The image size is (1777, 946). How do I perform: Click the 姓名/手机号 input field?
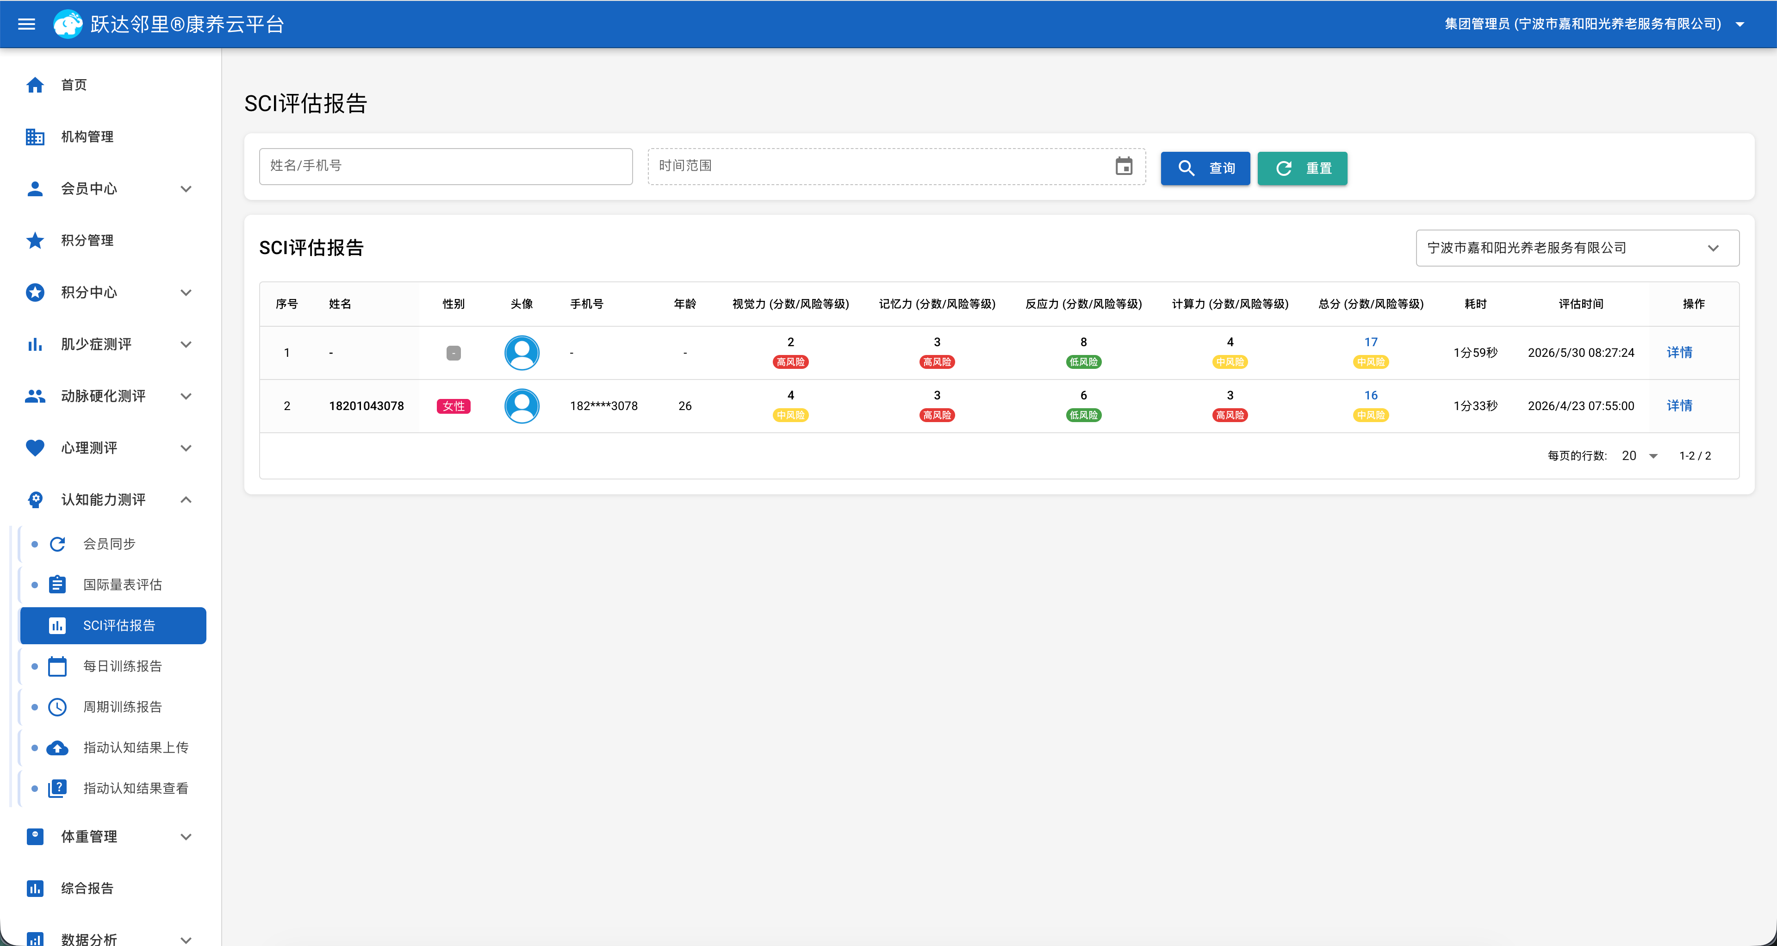(446, 166)
